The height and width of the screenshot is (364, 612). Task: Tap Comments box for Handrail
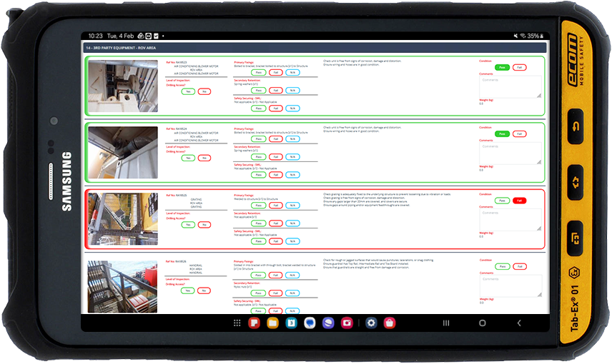click(511, 286)
